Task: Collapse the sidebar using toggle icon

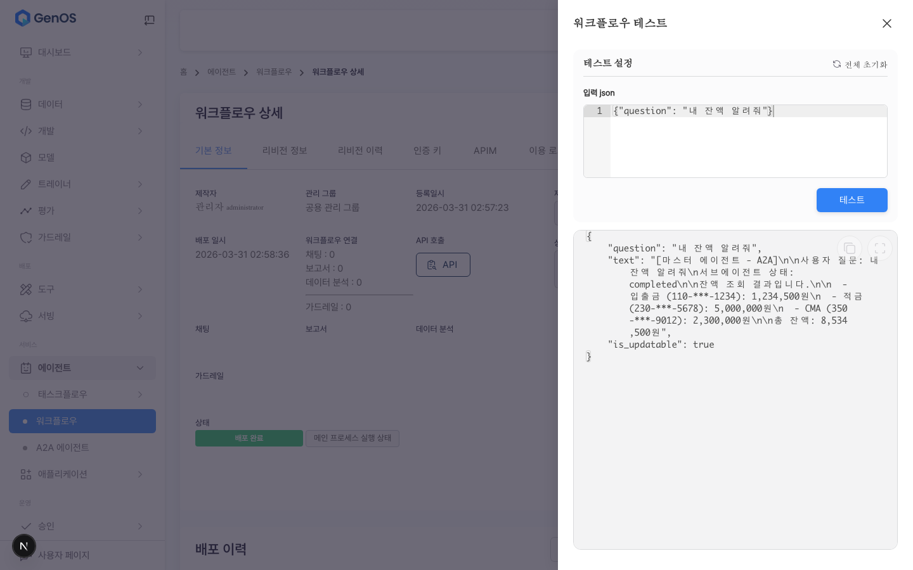Action: [150, 20]
